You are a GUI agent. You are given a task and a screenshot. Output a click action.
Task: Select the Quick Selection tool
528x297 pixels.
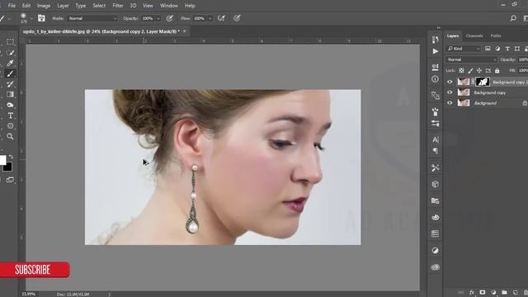[10, 53]
